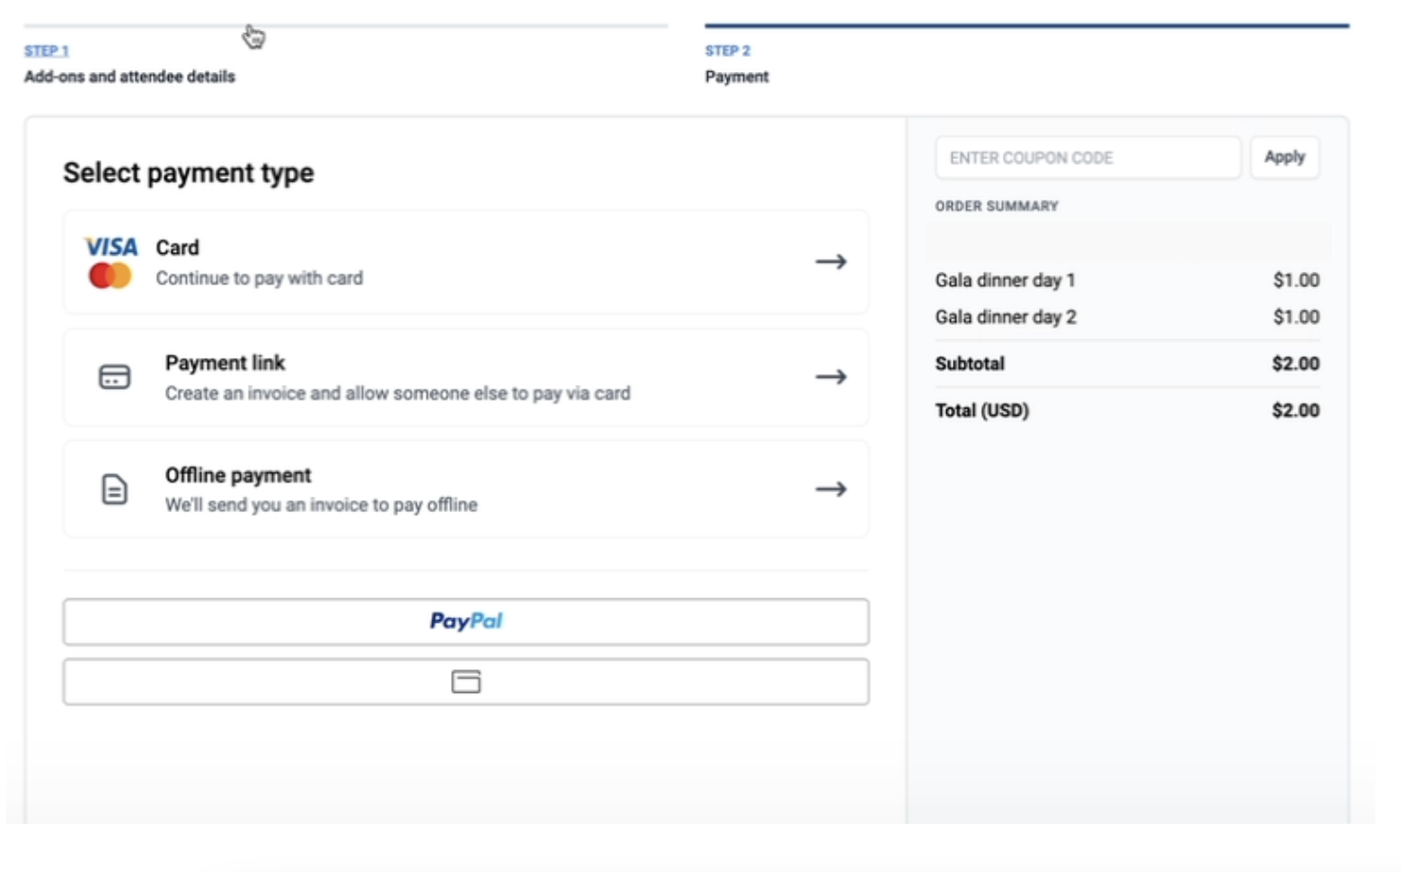Click the Order Summary label
Screen dimensions: 1401x872
[996, 206]
